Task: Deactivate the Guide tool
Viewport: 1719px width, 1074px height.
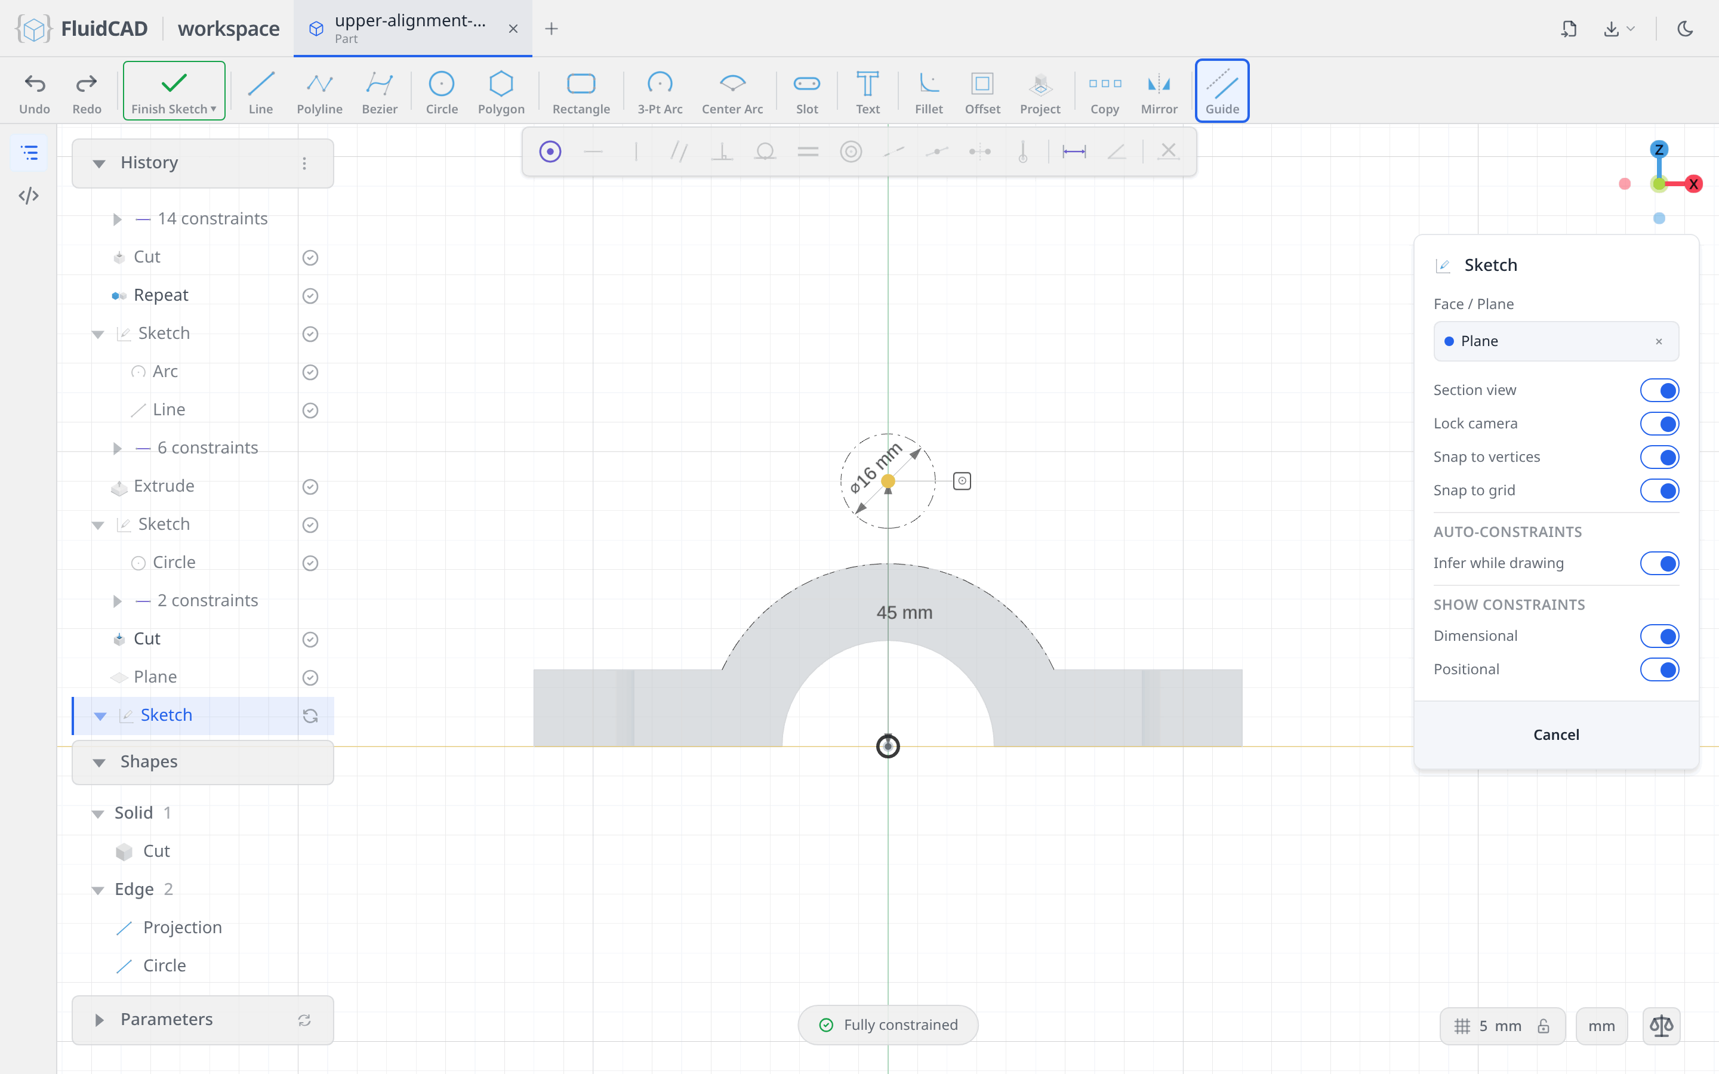Action: coord(1222,91)
